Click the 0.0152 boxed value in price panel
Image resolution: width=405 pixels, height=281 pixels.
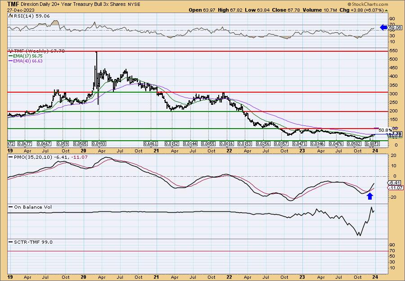(x=172, y=143)
